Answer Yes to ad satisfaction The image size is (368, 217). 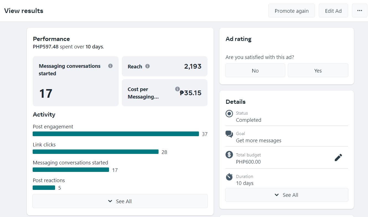pyautogui.click(x=318, y=71)
